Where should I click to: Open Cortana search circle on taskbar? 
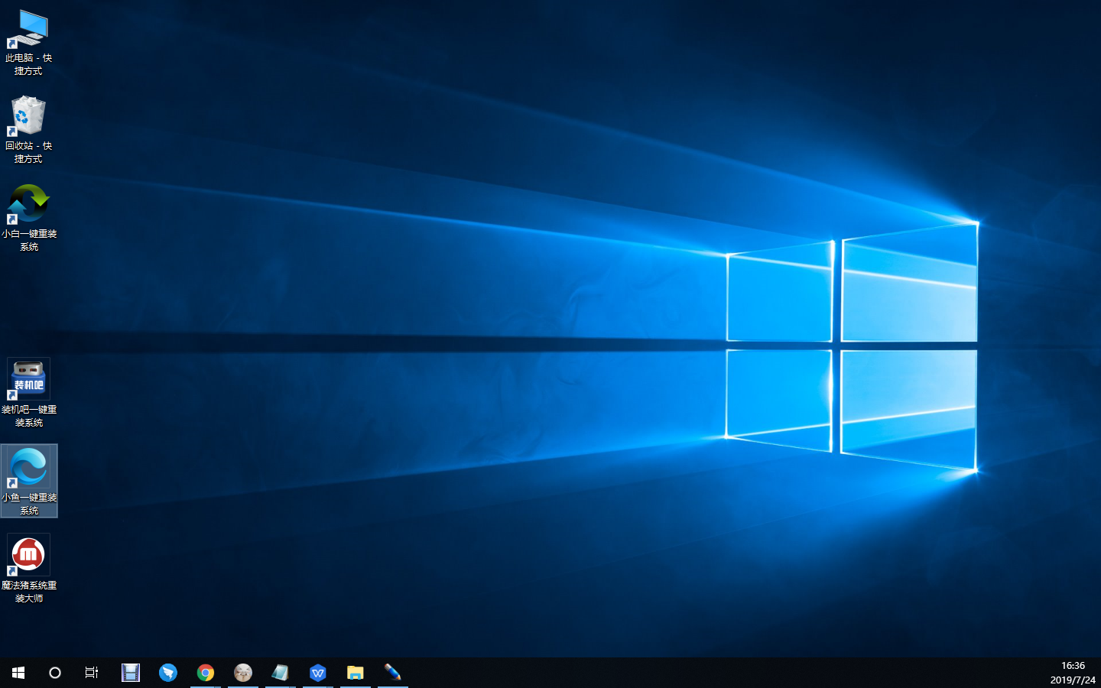tap(55, 673)
